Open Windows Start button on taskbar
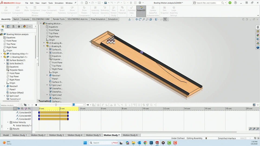Image resolution: width=260 pixels, height=146 pixels. 85,143
